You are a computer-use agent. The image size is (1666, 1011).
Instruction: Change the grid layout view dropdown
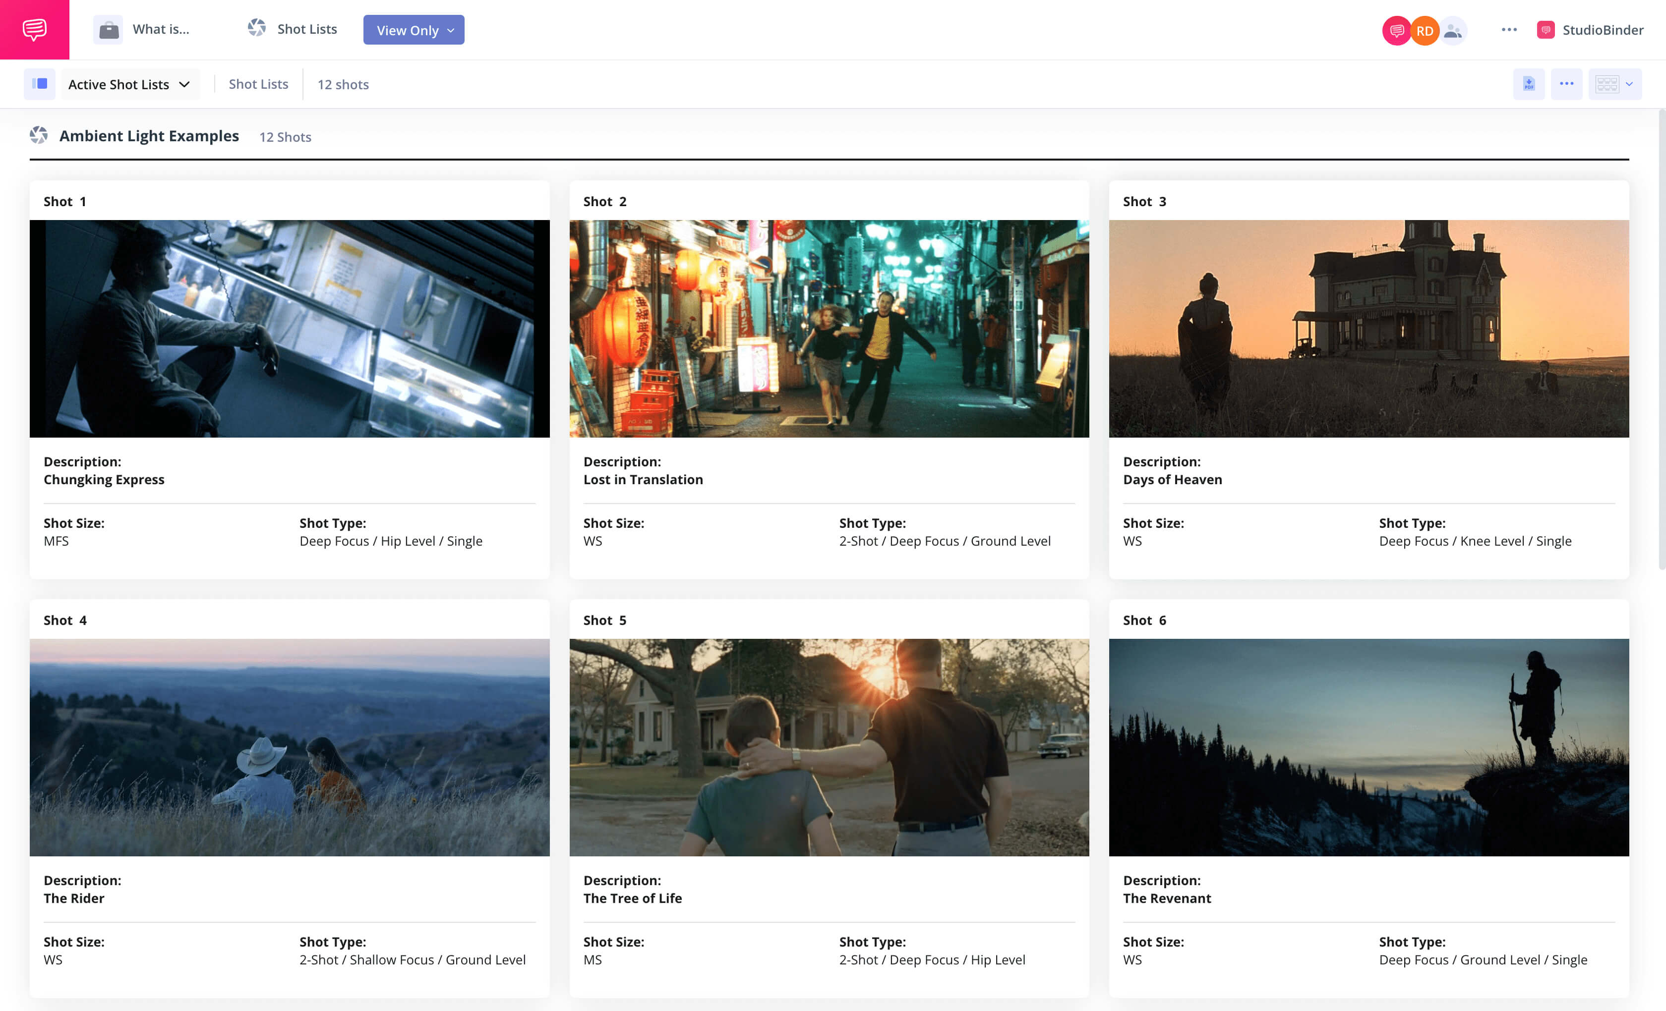(x=1615, y=84)
